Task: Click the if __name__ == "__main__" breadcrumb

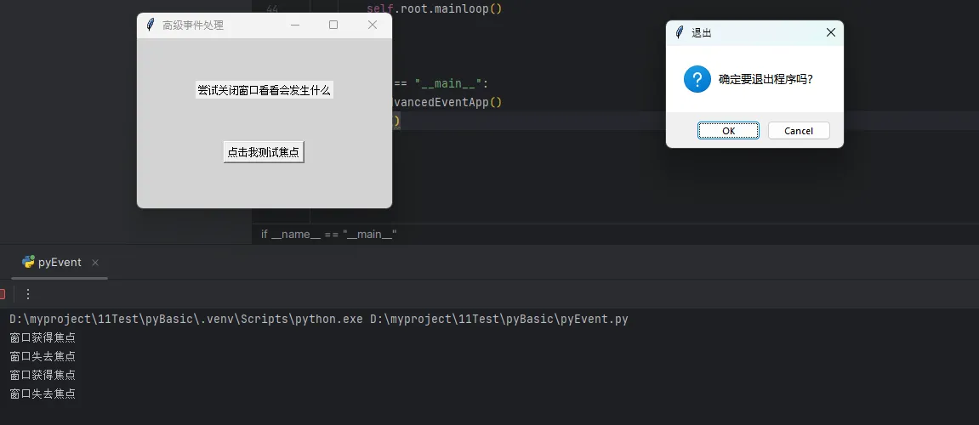Action: [x=328, y=235]
